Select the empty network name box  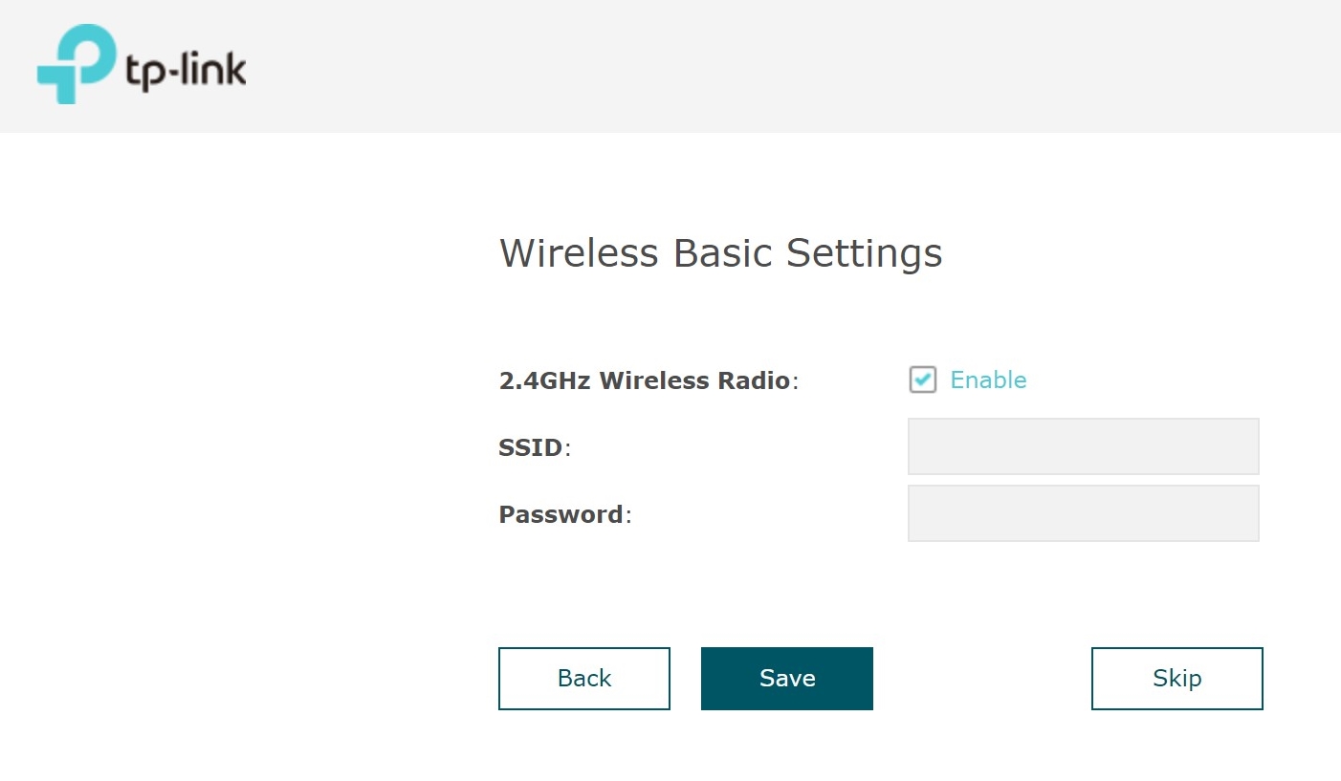coord(1083,446)
